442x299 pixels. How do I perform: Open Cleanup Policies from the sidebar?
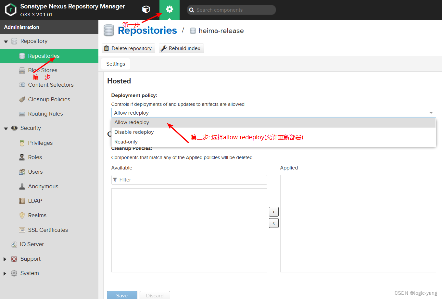49,99
